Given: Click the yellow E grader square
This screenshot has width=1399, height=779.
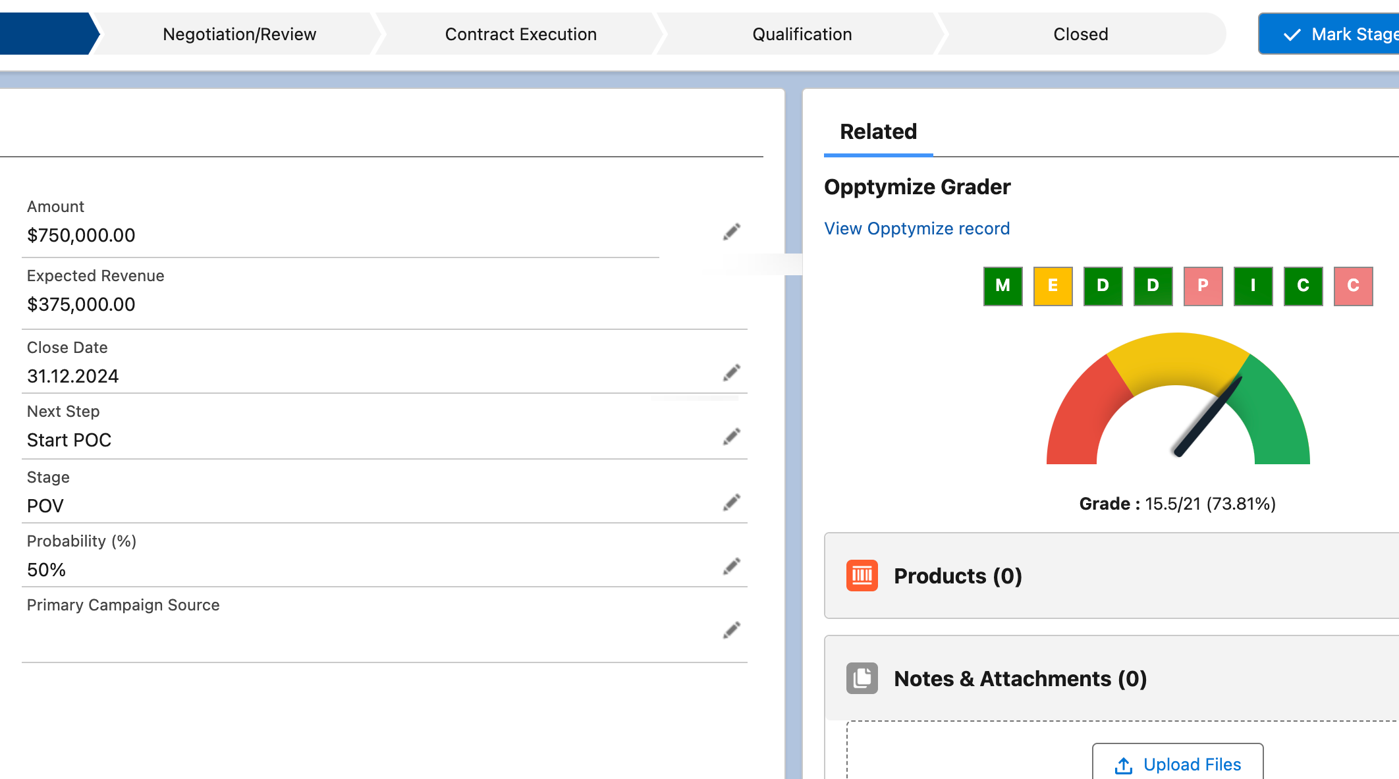Looking at the screenshot, I should [1053, 286].
